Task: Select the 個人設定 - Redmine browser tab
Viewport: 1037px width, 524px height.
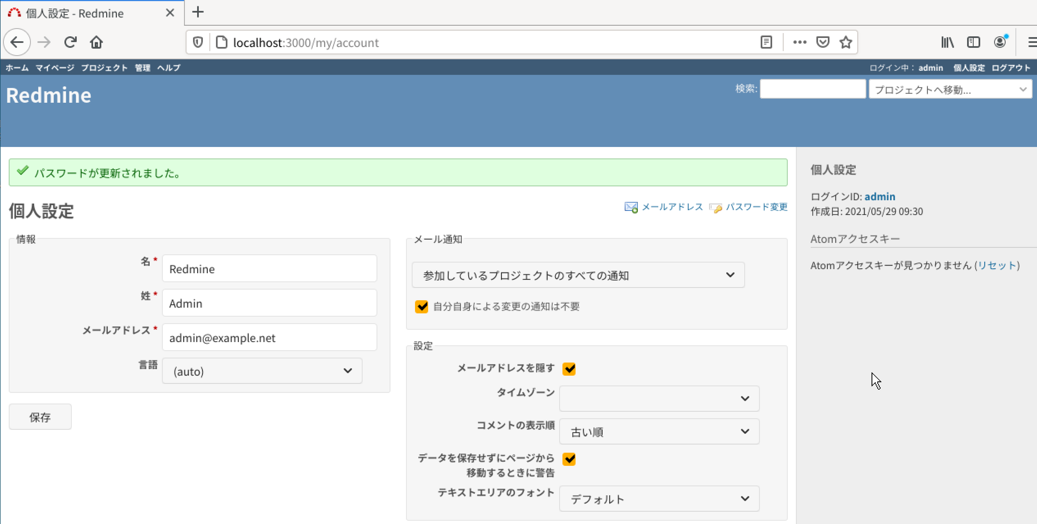Action: point(92,13)
